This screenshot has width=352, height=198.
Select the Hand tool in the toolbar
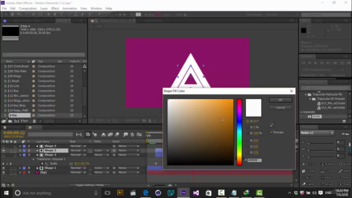[12, 14]
